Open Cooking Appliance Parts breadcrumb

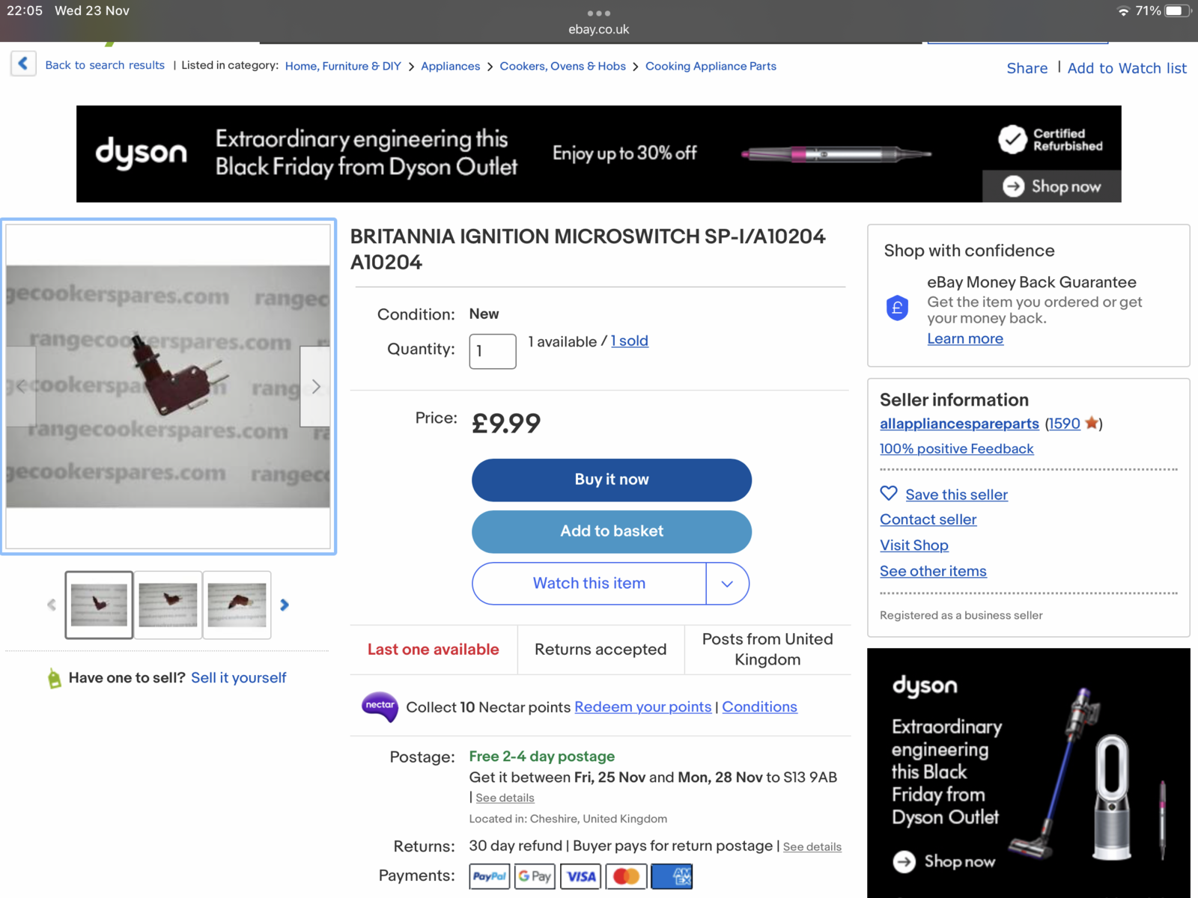tap(711, 66)
